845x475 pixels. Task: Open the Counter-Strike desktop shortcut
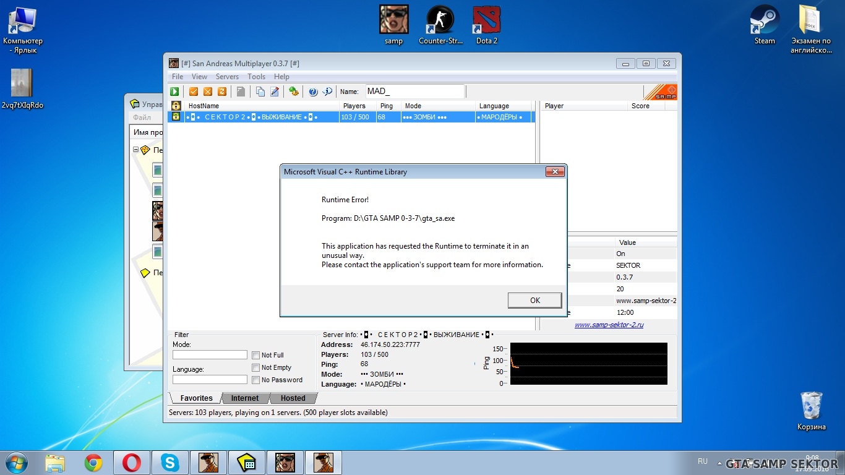click(440, 25)
